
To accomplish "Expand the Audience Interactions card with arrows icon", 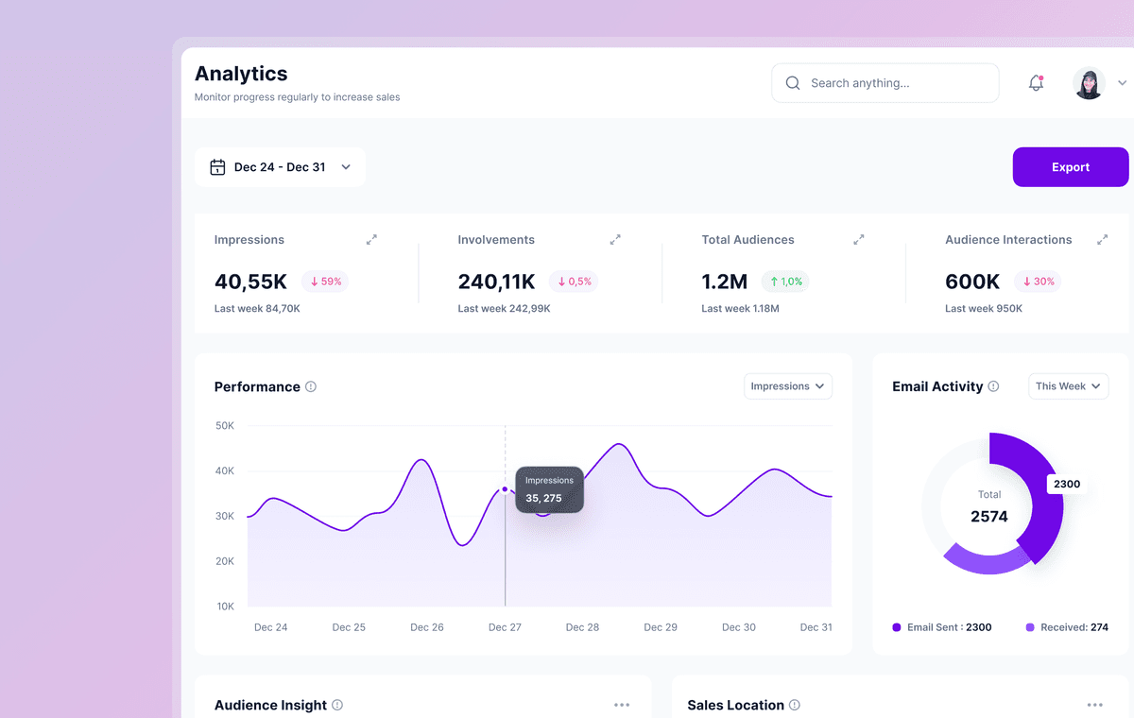I will pyautogui.click(x=1102, y=240).
